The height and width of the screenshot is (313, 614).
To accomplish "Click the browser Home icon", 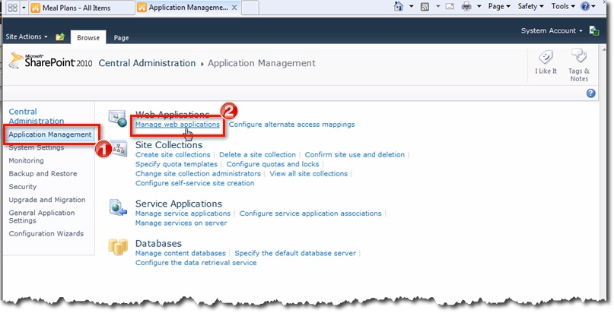I will click(x=399, y=6).
